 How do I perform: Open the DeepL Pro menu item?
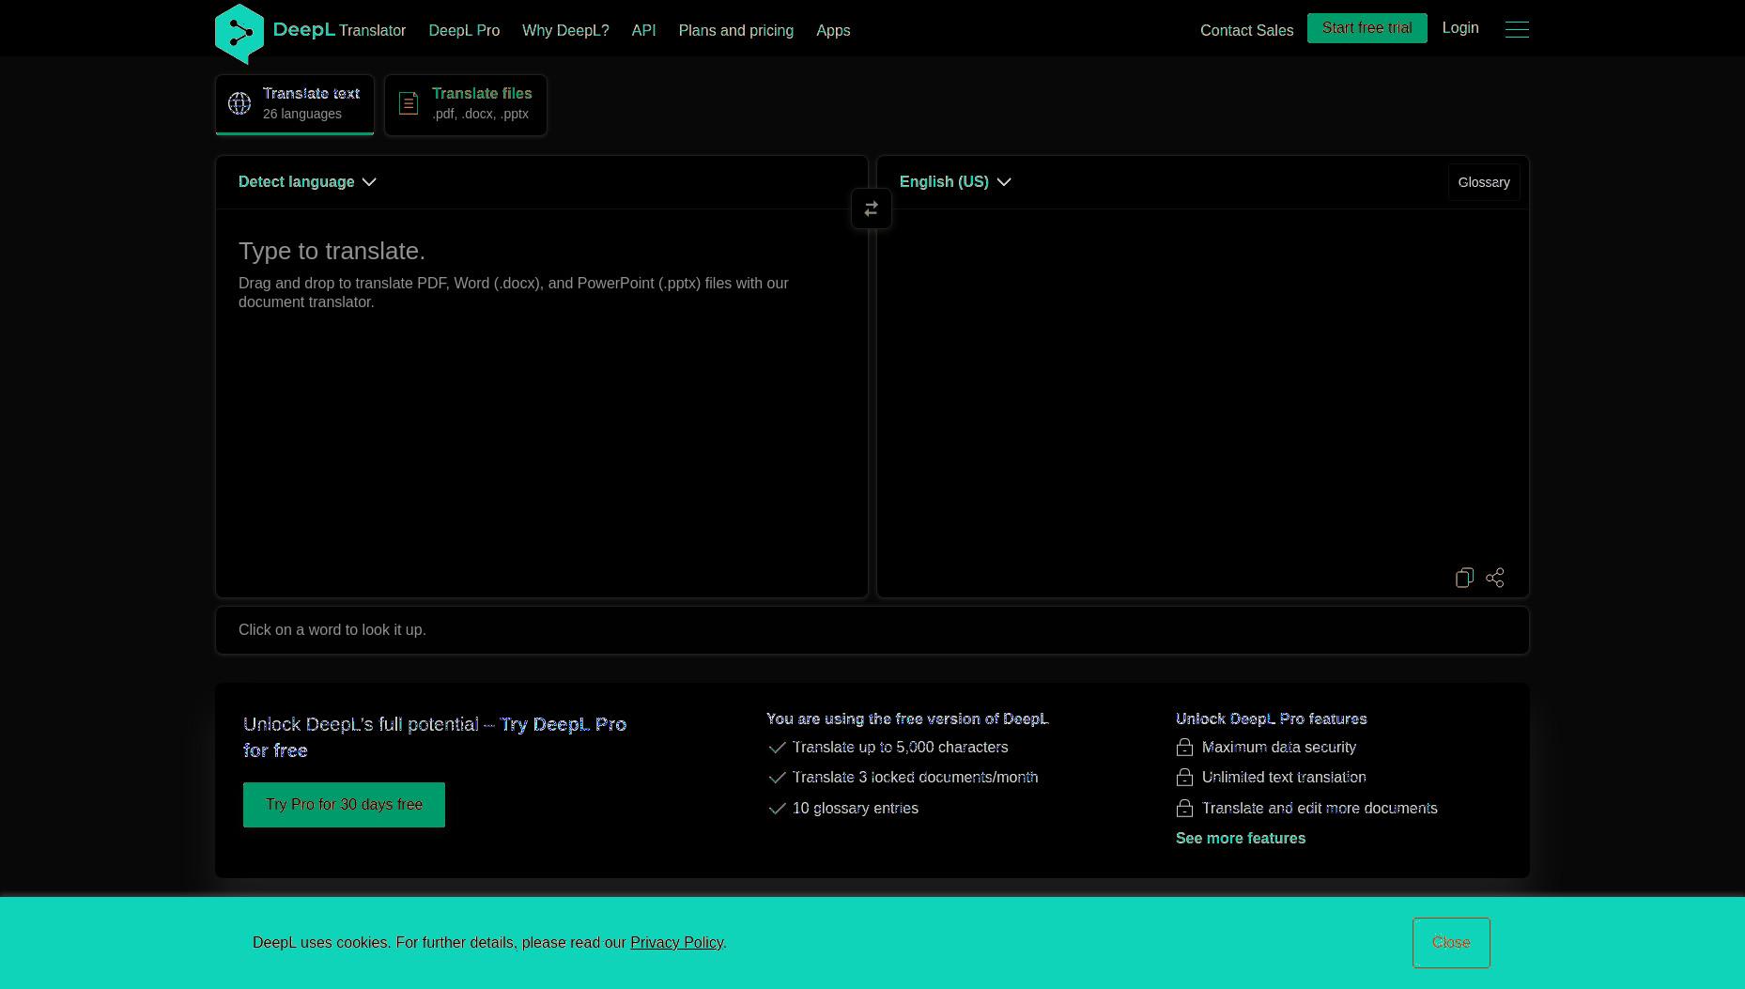[464, 30]
